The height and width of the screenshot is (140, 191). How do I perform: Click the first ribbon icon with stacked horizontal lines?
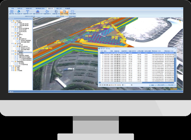tap(12, 11)
